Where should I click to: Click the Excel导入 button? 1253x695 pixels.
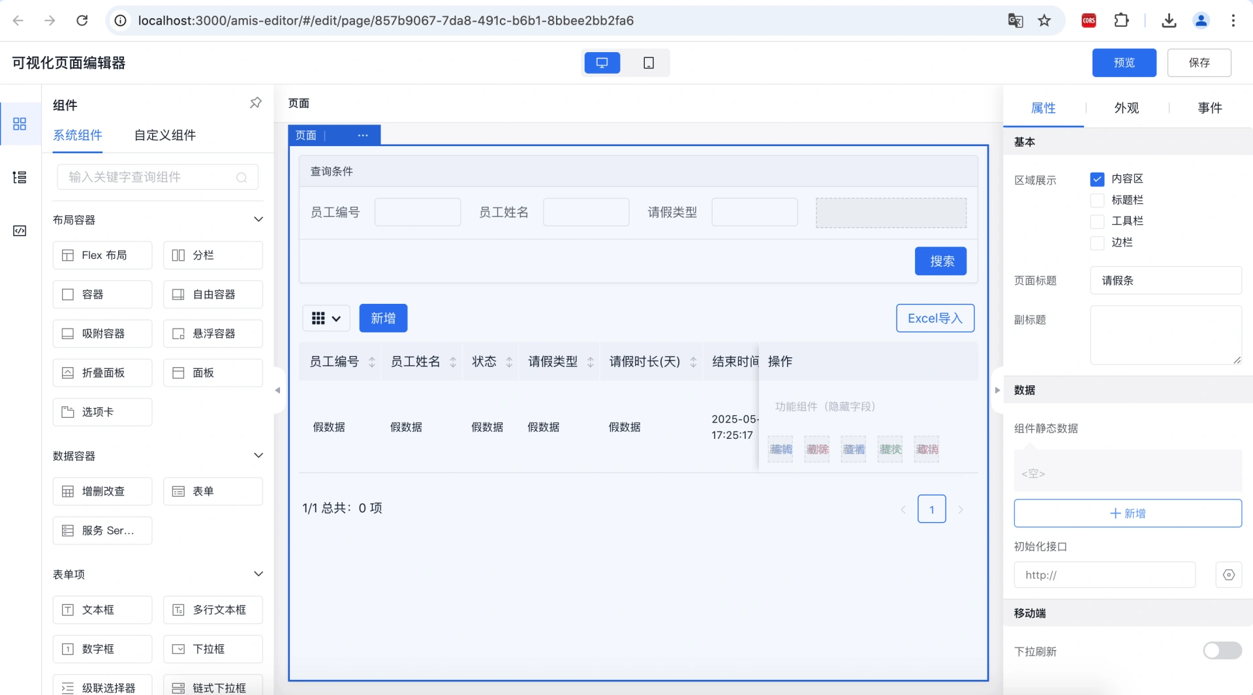(x=935, y=318)
